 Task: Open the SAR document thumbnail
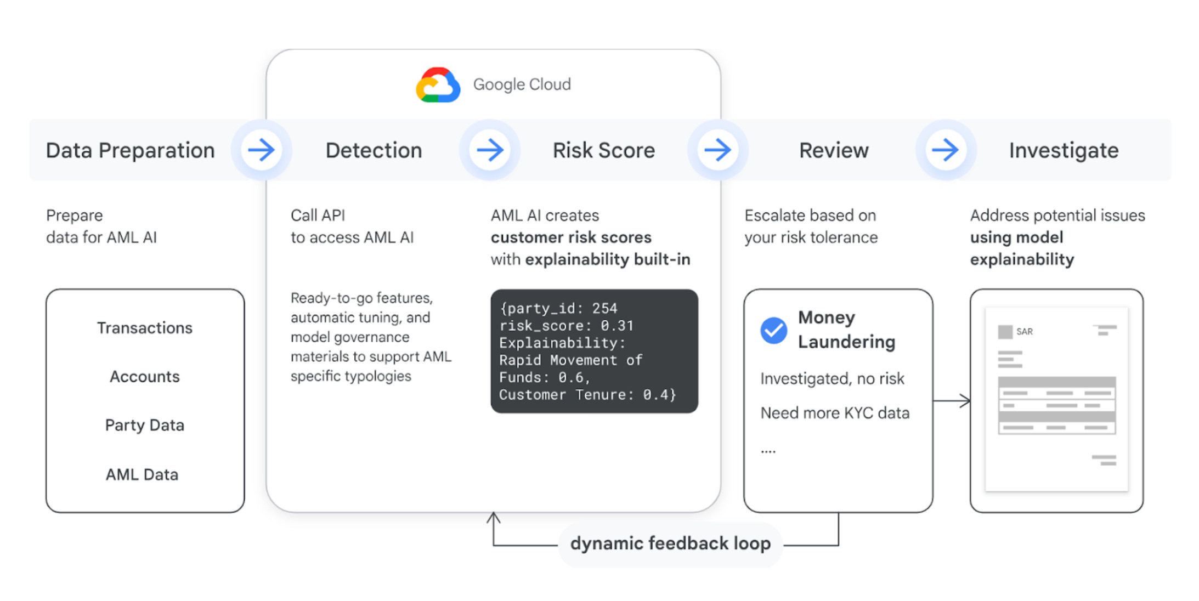click(x=1056, y=399)
